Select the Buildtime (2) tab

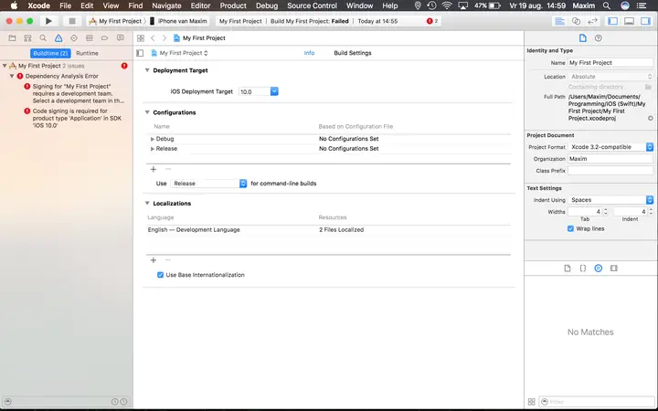point(50,53)
